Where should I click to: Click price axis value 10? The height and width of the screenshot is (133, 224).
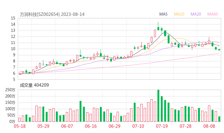point(13,49)
